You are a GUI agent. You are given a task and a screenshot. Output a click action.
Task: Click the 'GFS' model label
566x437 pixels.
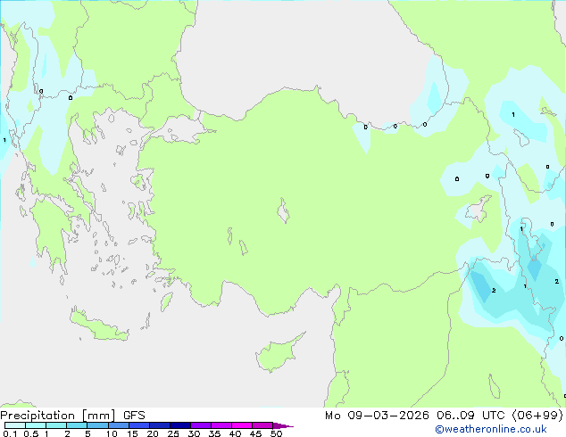coord(134,416)
